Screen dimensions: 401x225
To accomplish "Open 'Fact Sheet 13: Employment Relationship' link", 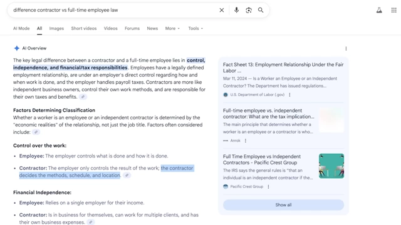I will pos(283,67).
